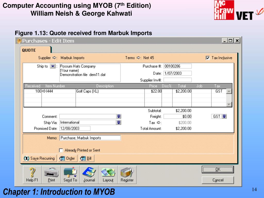Maximize the Purchases window
The height and width of the screenshot is (198, 264).
231,40
